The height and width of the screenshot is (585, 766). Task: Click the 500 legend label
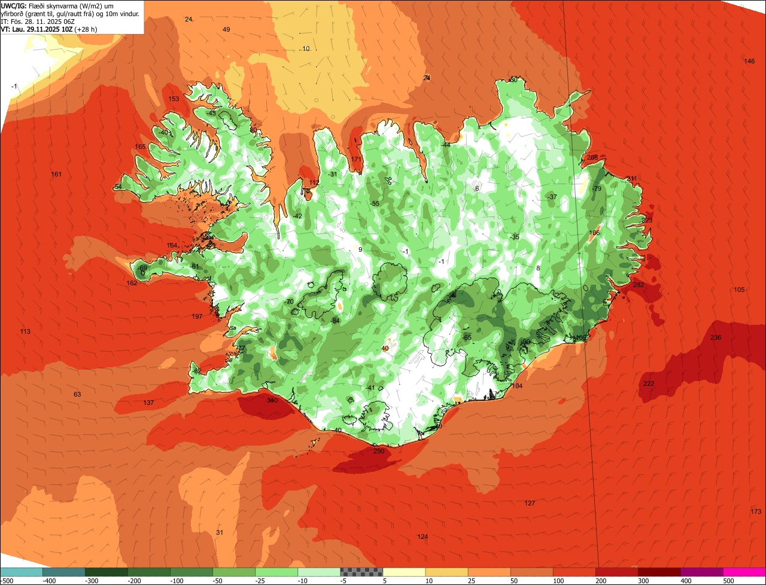coord(728,580)
